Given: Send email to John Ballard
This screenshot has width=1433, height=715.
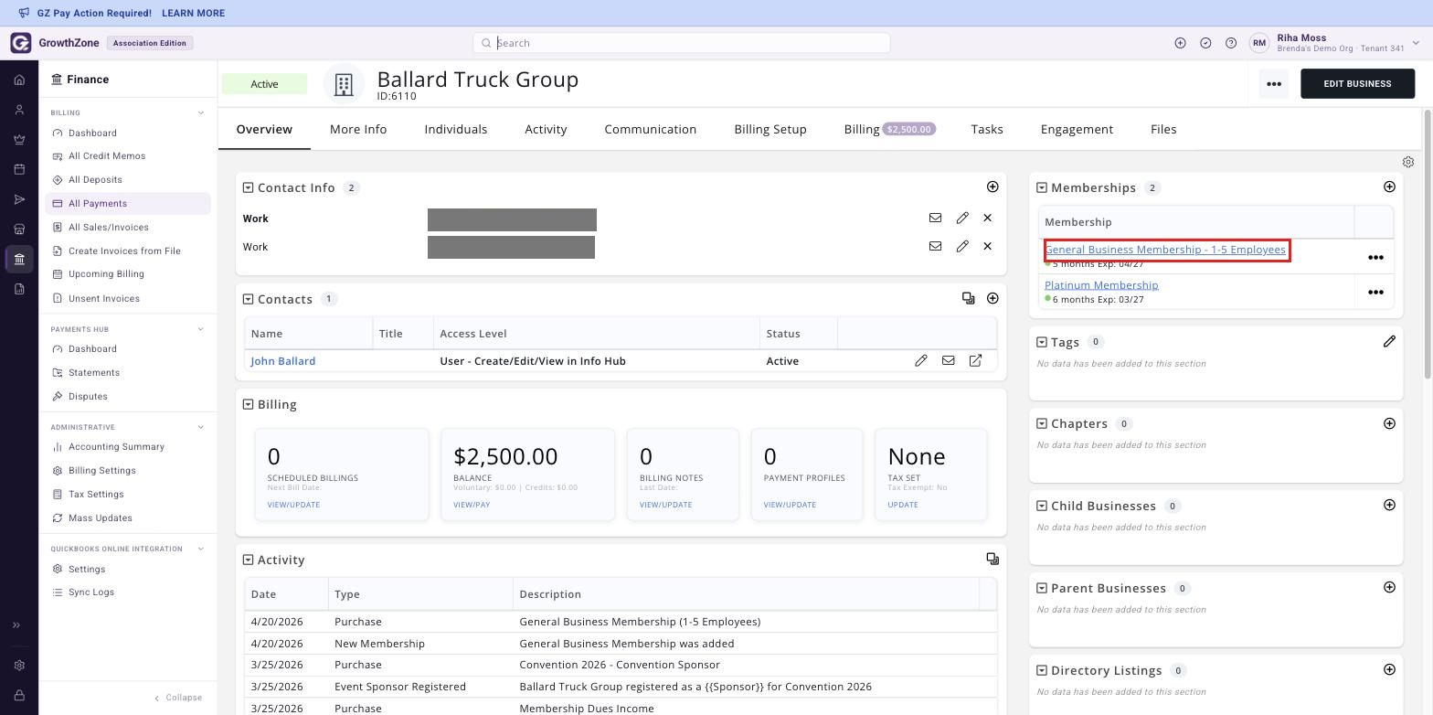Looking at the screenshot, I should click(949, 360).
